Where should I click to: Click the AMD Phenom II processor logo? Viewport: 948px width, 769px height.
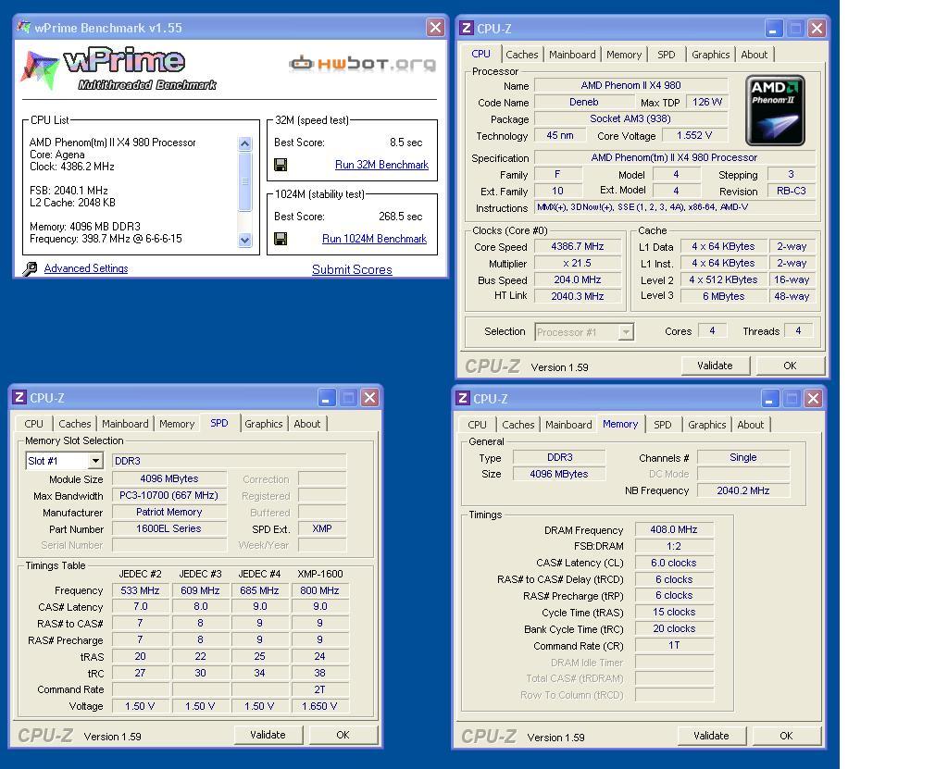[775, 110]
